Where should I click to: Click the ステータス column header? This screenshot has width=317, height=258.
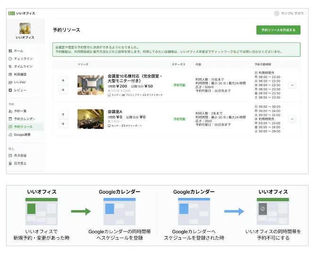(179, 64)
